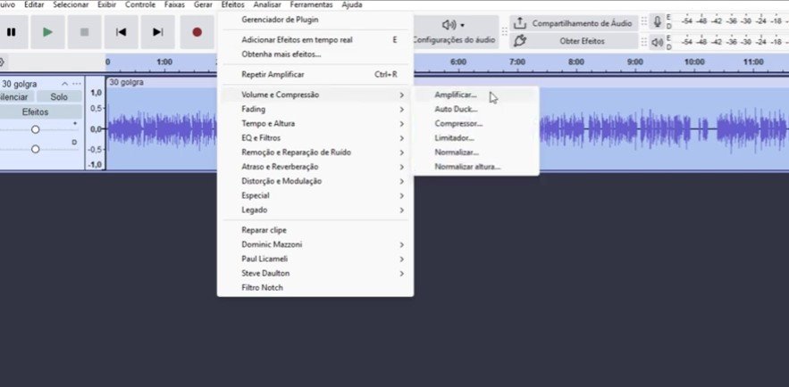Image resolution: width=789 pixels, height=387 pixels.
Task: Choose Normalizar in Volume e Compressão
Action: point(457,152)
